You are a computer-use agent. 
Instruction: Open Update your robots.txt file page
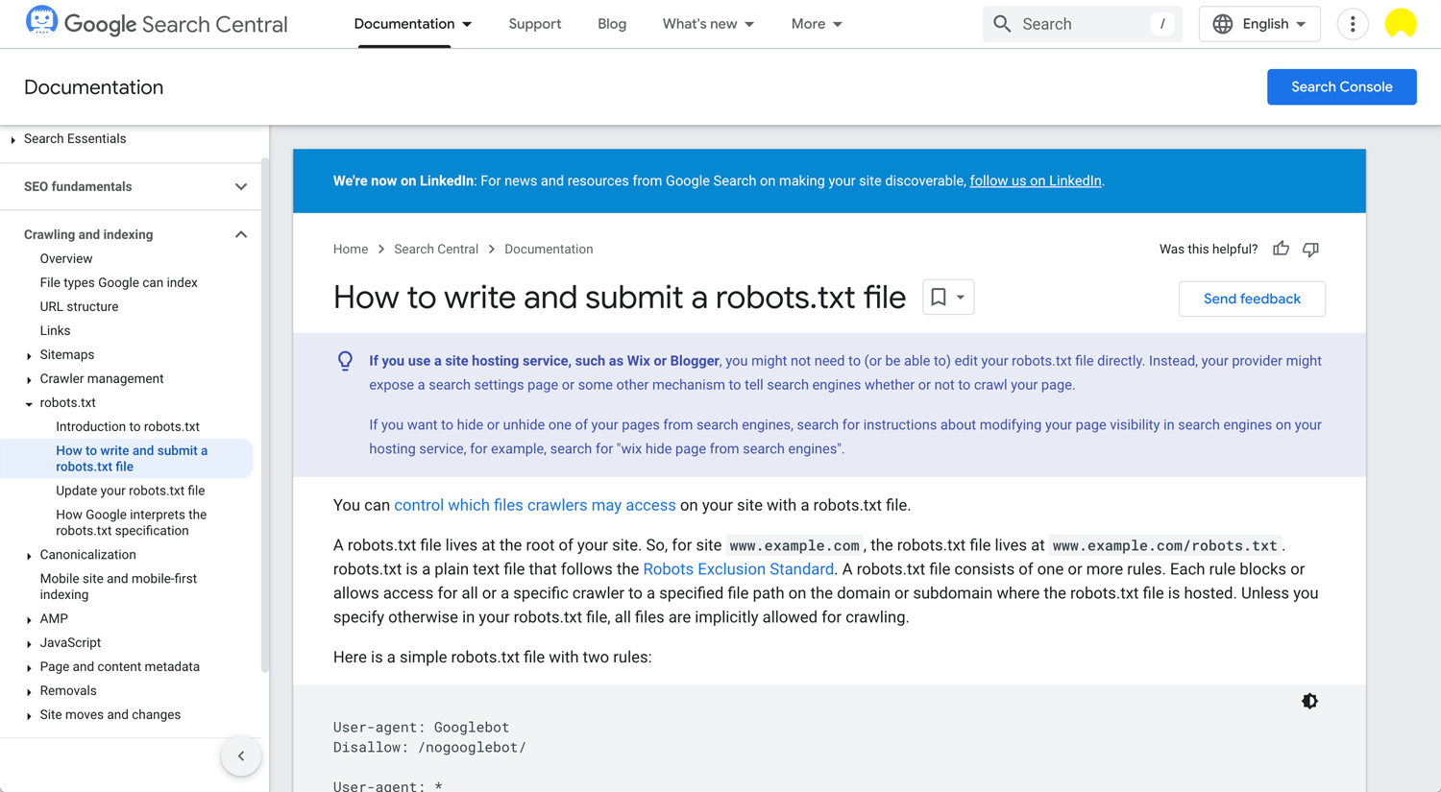(130, 491)
